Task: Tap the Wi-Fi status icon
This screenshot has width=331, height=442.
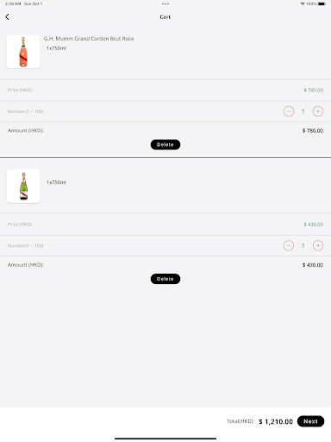Action: click(x=303, y=3)
